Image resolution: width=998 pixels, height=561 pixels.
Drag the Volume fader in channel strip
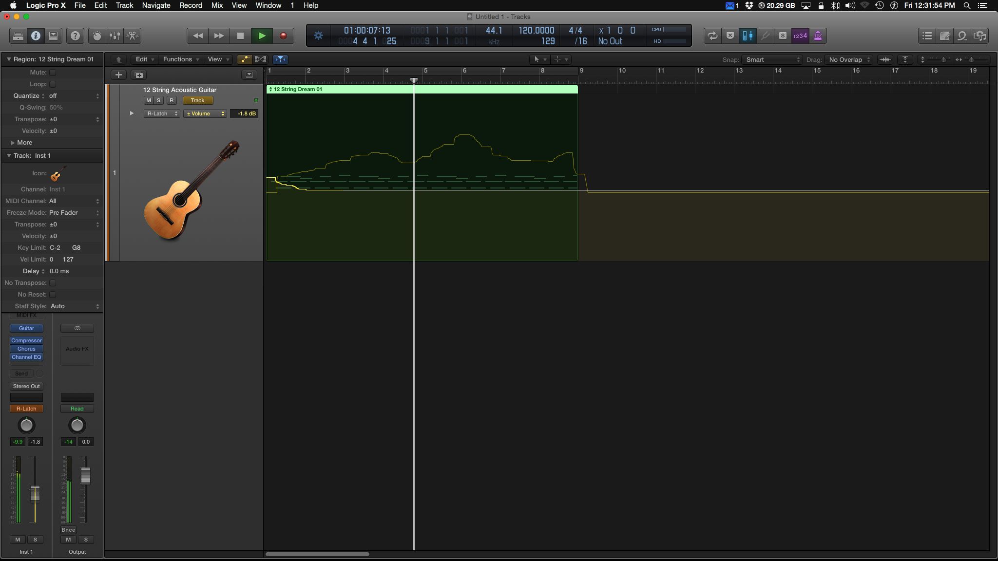35,493
